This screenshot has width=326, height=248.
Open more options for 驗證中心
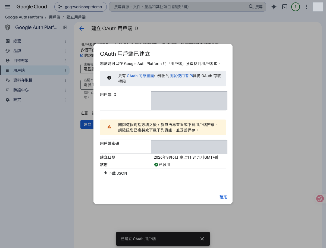65,90
